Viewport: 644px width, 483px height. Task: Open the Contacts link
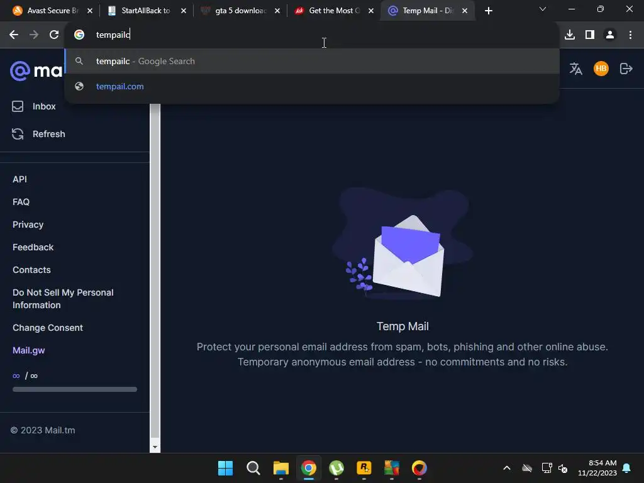click(31, 270)
